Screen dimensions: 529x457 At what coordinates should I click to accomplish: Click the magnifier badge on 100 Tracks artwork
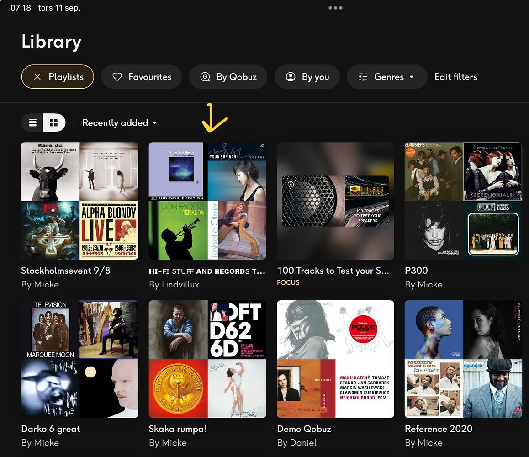pos(290,185)
